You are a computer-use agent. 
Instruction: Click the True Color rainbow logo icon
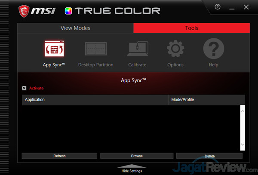(x=69, y=10)
